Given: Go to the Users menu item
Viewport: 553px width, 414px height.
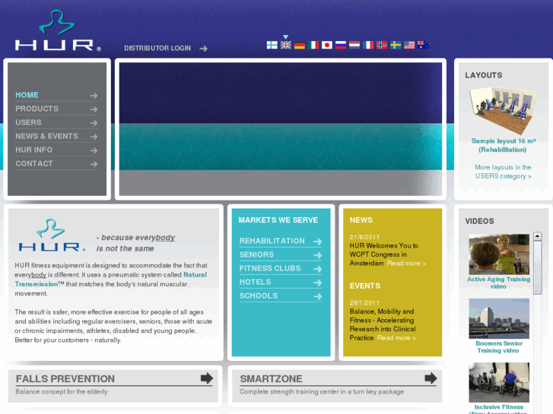Looking at the screenshot, I should point(28,122).
